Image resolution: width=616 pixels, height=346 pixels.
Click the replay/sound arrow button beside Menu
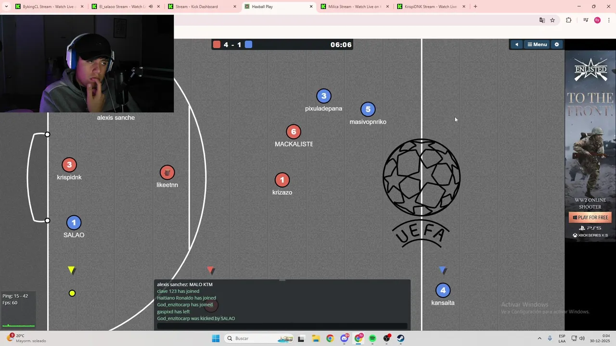pyautogui.click(x=517, y=45)
